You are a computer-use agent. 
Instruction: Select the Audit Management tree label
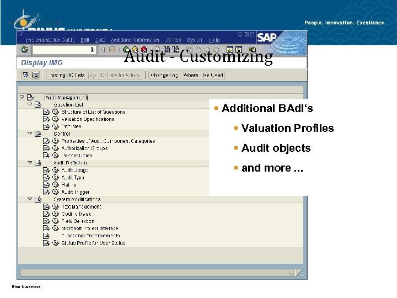click(x=66, y=97)
